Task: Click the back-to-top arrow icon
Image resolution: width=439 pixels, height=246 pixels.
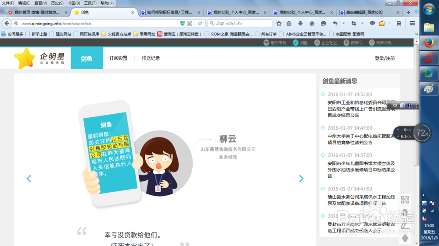Action: point(405,238)
